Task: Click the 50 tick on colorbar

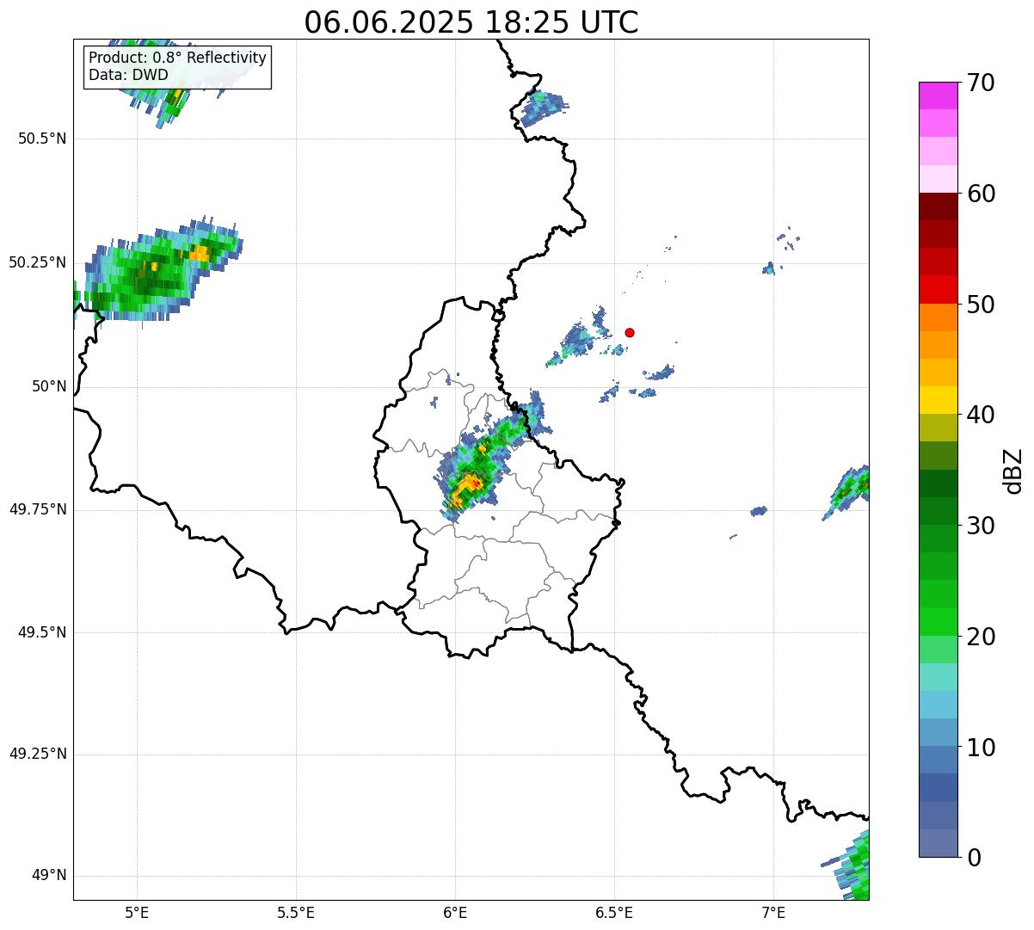Action: pos(982,305)
